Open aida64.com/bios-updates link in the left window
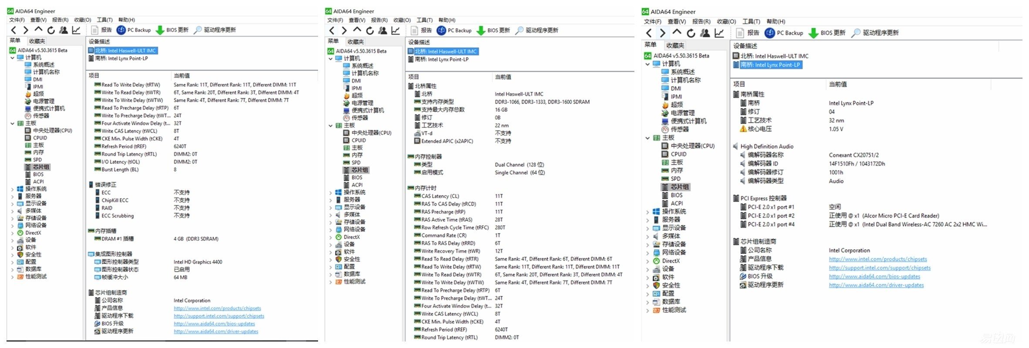Screen dimensions: 1029x348 (214, 324)
